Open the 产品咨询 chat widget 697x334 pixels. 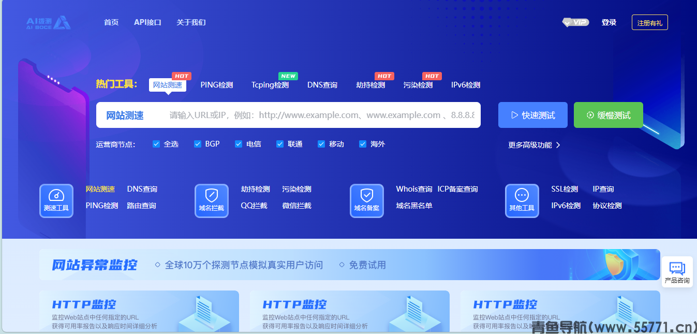click(x=677, y=272)
